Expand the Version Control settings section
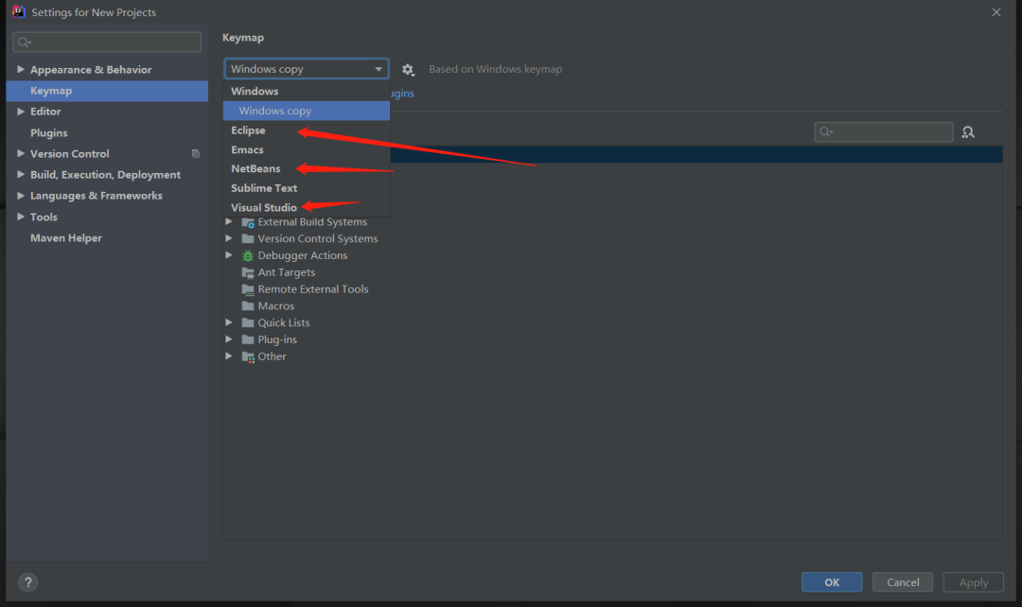This screenshot has width=1022, height=607. pos(20,154)
